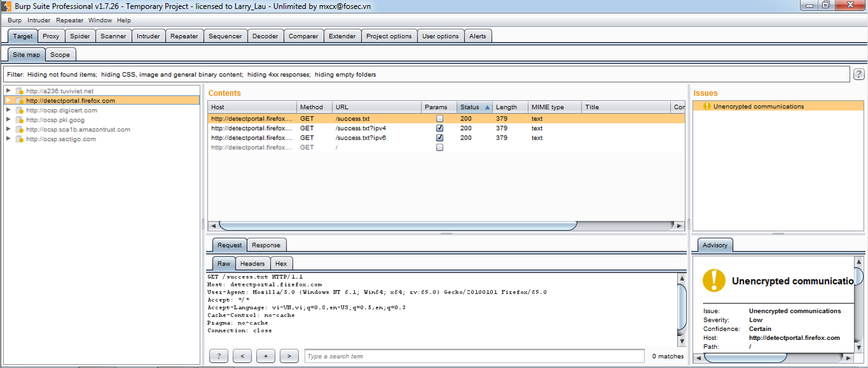Switch to the Spider tab
The image size is (868, 368).
[80, 36]
